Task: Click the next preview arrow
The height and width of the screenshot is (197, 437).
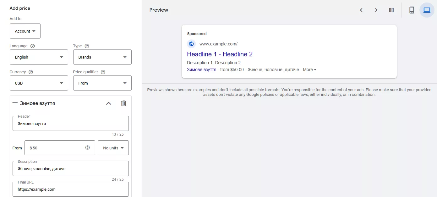Action: (x=376, y=10)
